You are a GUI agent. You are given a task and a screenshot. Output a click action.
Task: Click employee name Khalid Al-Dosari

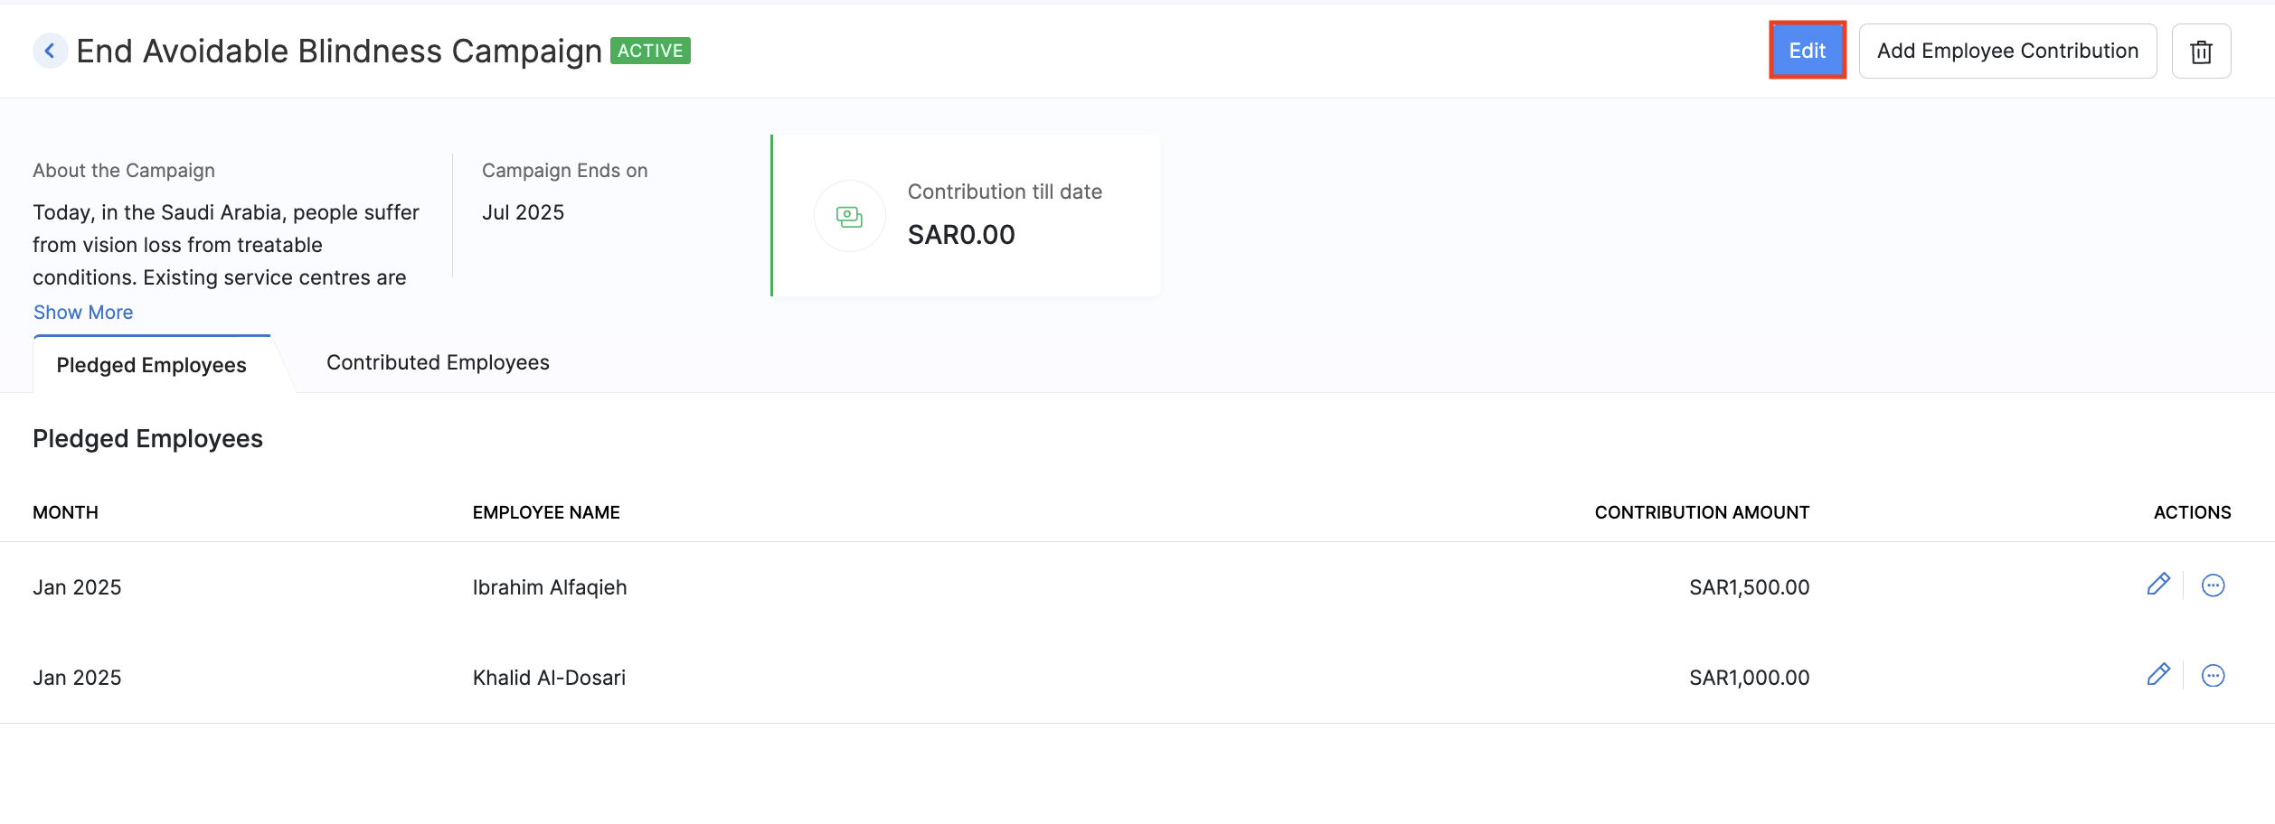pyautogui.click(x=549, y=679)
